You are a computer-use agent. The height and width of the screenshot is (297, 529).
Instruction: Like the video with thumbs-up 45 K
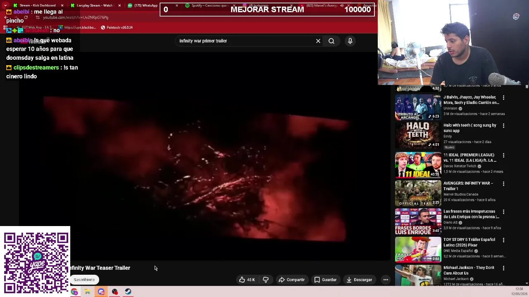[x=247, y=280]
